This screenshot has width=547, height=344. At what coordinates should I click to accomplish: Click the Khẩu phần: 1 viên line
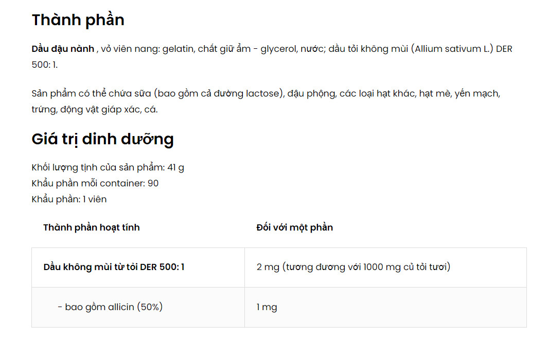pos(69,200)
